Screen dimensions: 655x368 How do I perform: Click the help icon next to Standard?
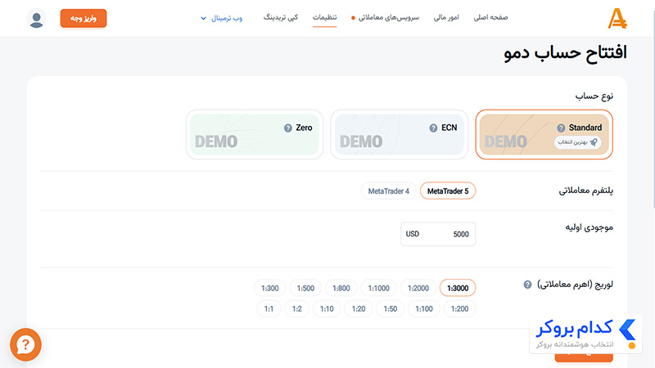561,128
